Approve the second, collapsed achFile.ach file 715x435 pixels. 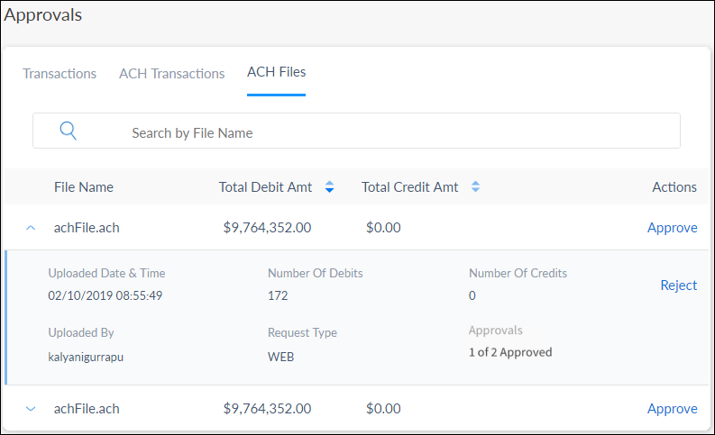(672, 409)
